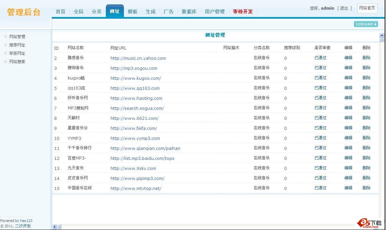386x230 pixels.
Task: Click the vertical scrollbar up arrow
Action: (x=382, y=35)
